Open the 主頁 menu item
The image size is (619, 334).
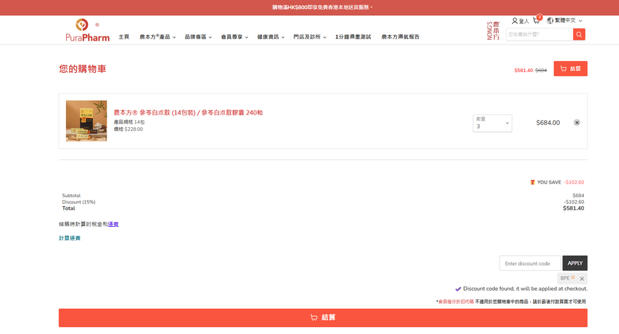124,36
